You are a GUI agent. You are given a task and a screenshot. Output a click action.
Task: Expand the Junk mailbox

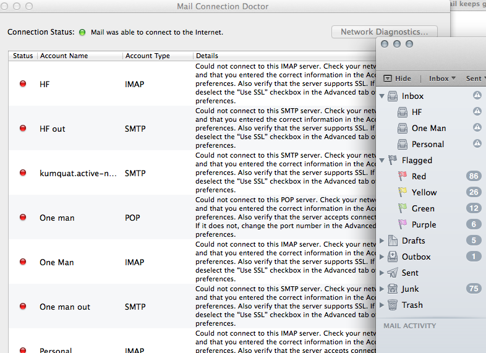coord(382,289)
